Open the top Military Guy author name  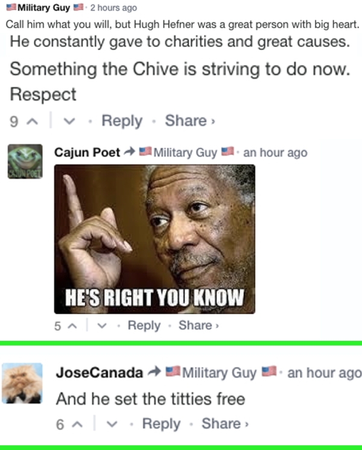(x=43, y=7)
